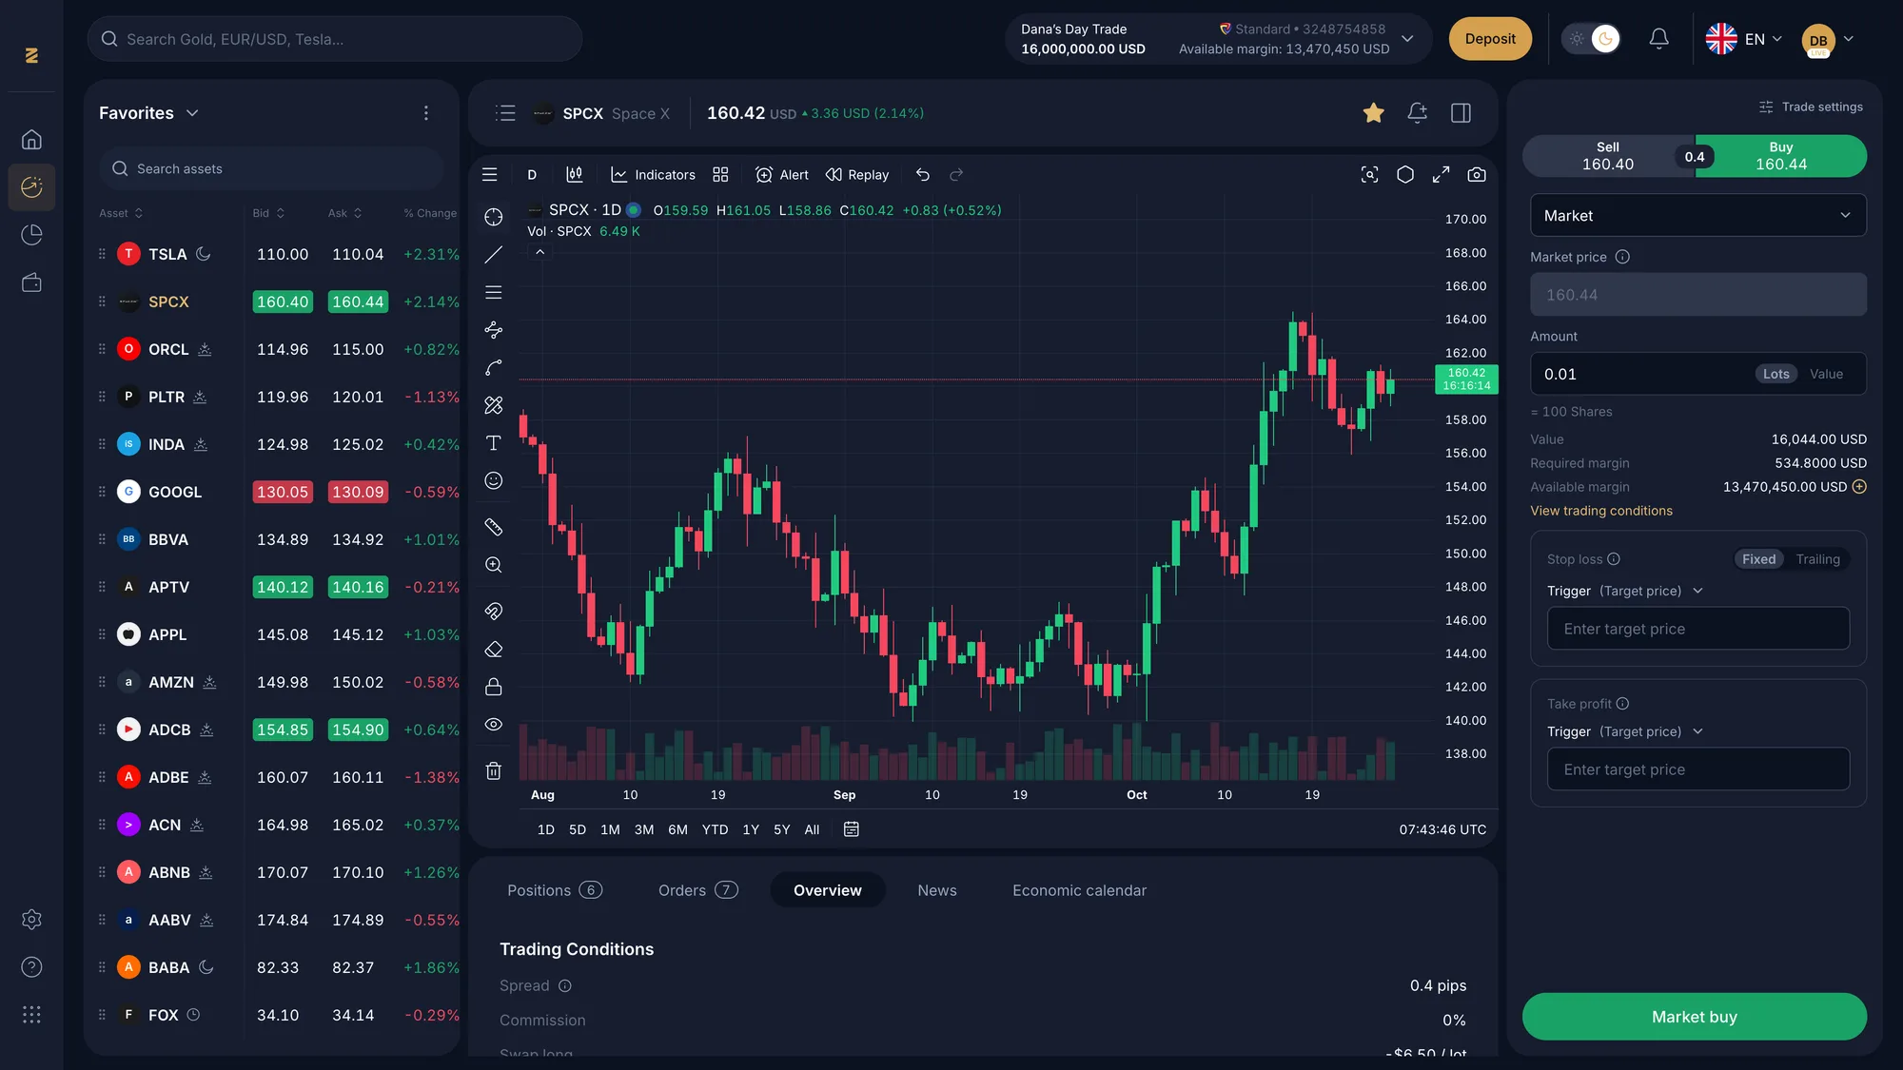Undo the last chart action
This screenshot has width=1903, height=1070.
pyautogui.click(x=922, y=175)
